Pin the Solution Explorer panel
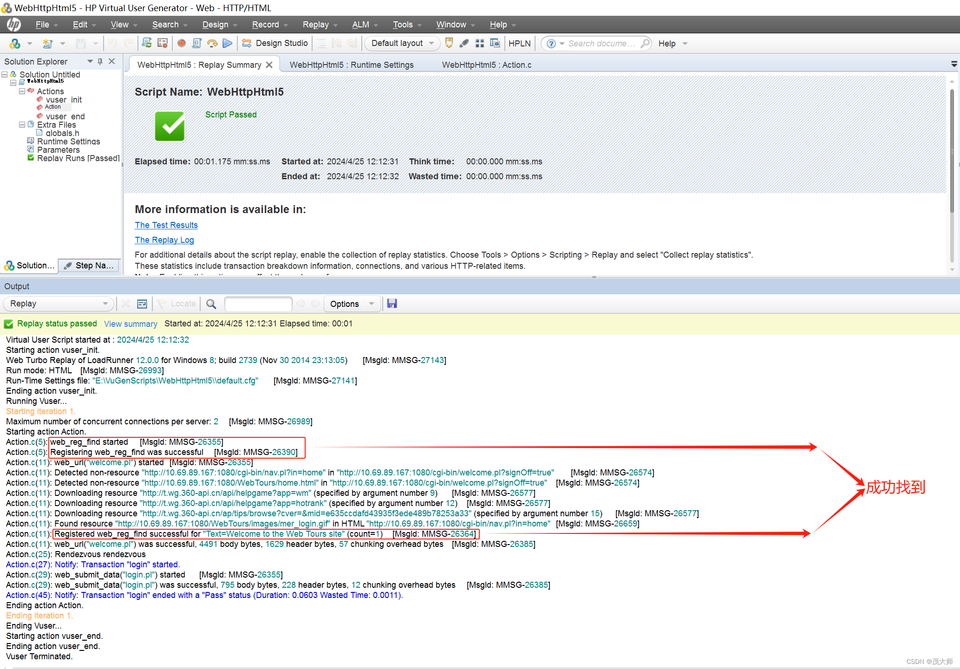The image size is (960, 669). coord(99,61)
